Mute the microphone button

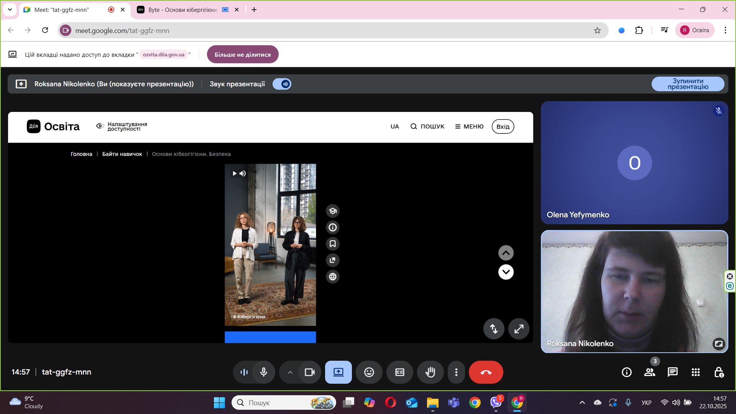point(264,372)
